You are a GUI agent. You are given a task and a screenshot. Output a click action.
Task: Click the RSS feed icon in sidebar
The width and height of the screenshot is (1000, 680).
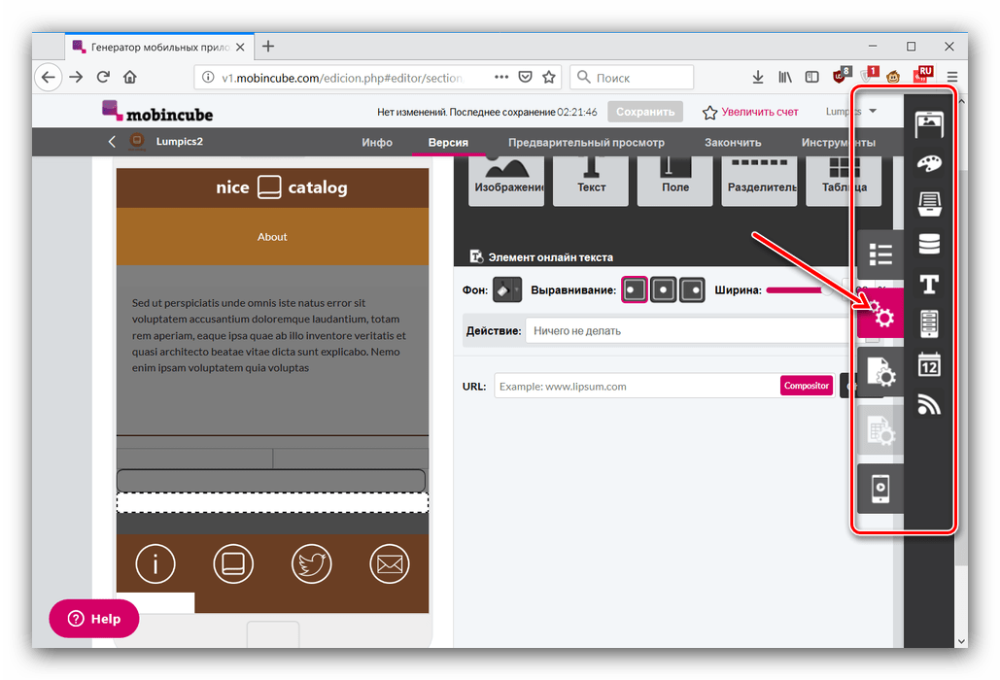click(x=929, y=405)
